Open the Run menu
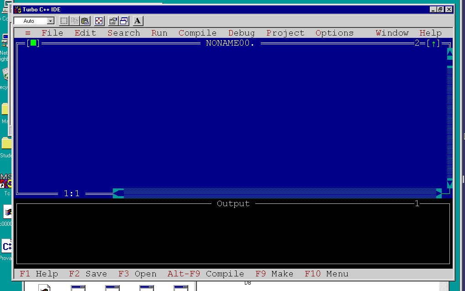 click(159, 33)
